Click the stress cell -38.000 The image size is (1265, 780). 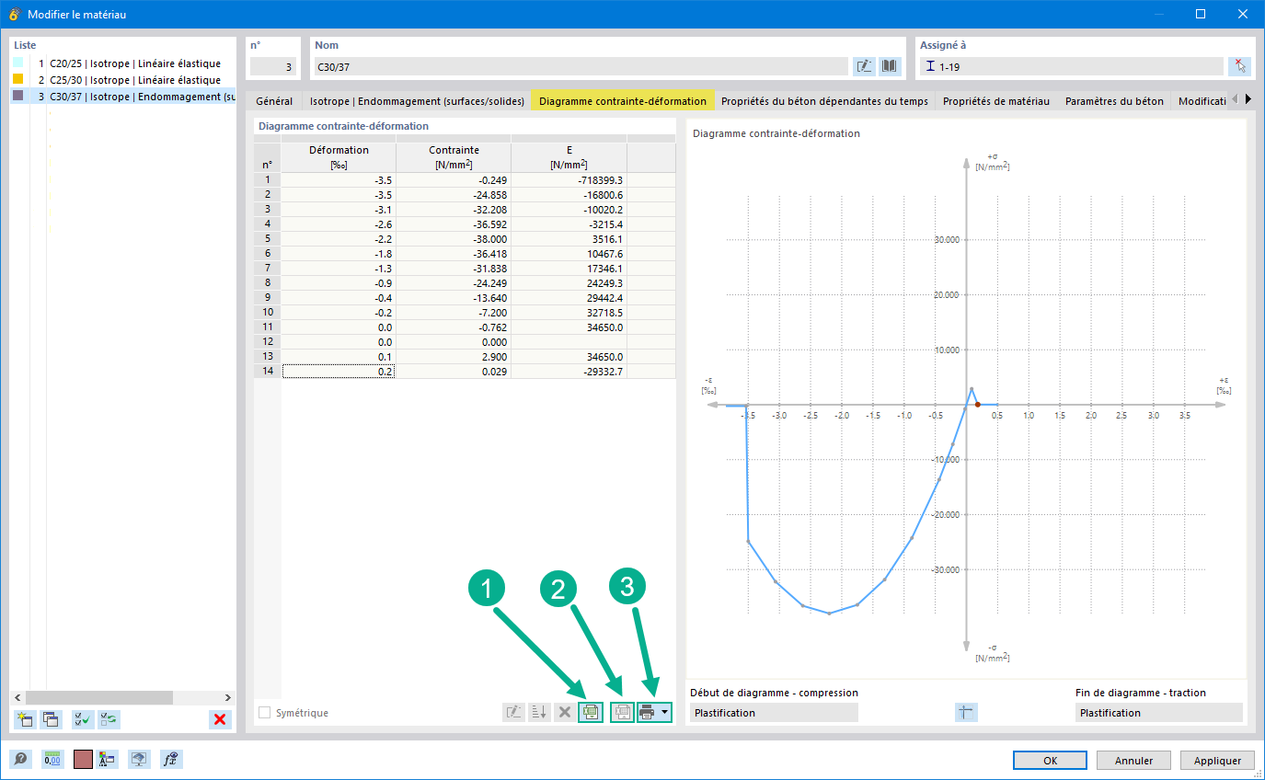tap(454, 239)
